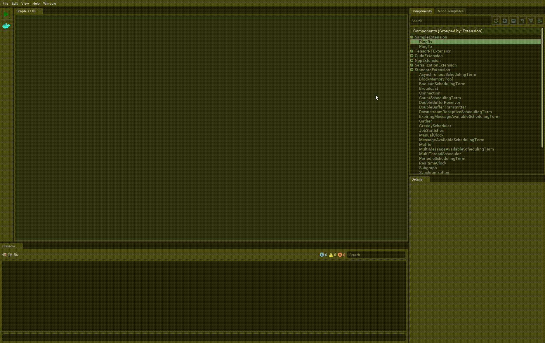Refresh the components list
Screen dimensions: 545x343
tap(496, 21)
